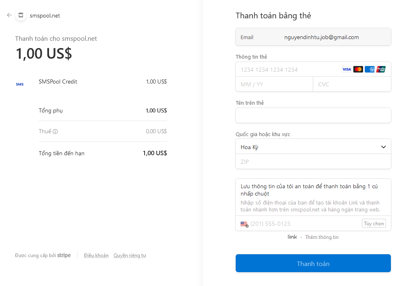This screenshot has height=286, width=415.
Task: Click the Mastercard logo
Action: [x=358, y=69]
